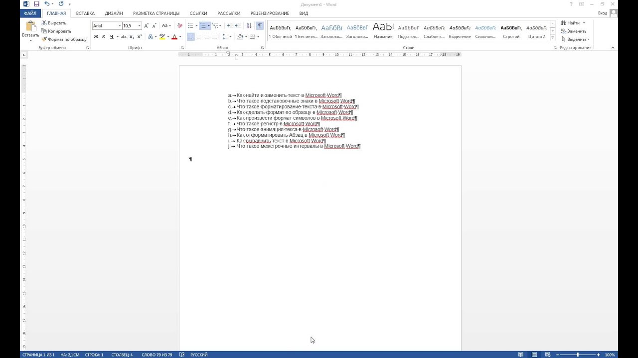Viewport: 638px width, 358px height.
Task: Switch to the ДИЗАЙН tab
Action: [x=114, y=13]
